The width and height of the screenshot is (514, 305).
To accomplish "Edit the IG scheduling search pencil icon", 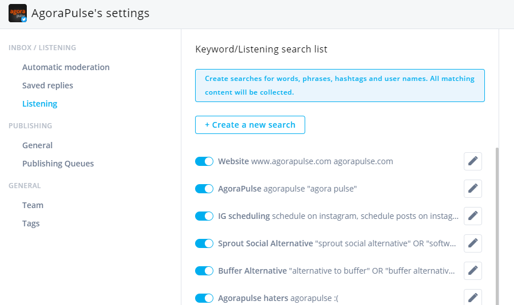I will coord(473,216).
